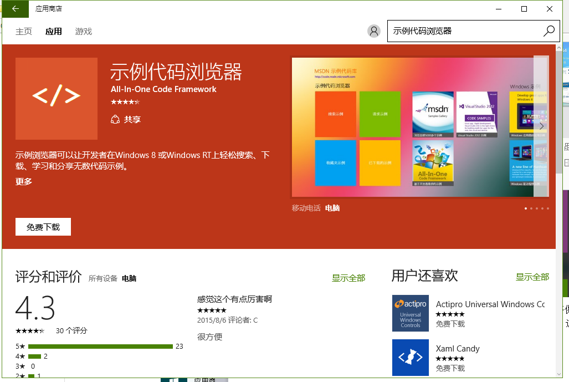Advance screenshots with the right chevron

click(x=541, y=126)
